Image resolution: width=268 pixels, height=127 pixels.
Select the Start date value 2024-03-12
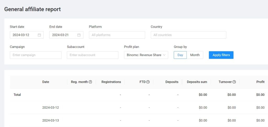point(21,35)
